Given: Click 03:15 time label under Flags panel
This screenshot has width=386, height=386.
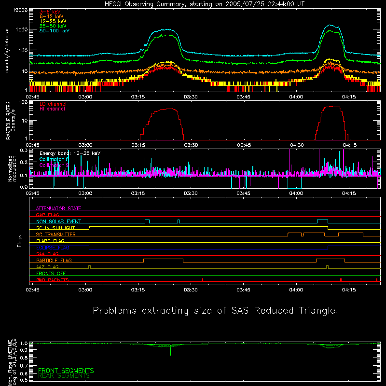Looking at the screenshot, I should tap(138, 290).
